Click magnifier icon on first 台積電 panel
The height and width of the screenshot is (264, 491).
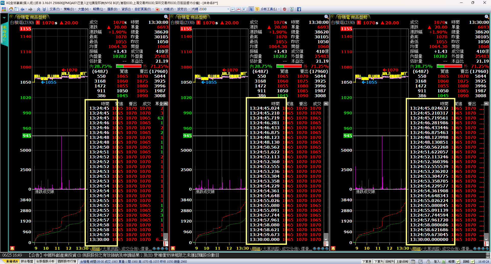click(166, 17)
